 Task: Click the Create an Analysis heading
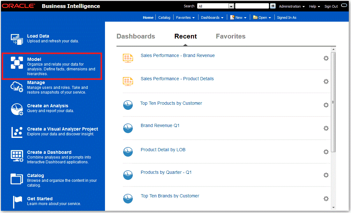pyautogui.click(x=48, y=106)
